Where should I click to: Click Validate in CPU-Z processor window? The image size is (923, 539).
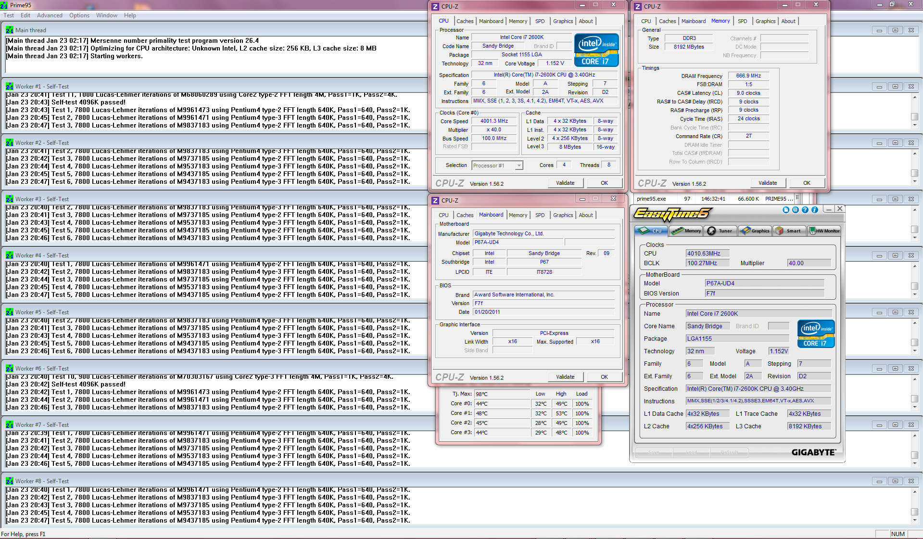pyautogui.click(x=565, y=183)
